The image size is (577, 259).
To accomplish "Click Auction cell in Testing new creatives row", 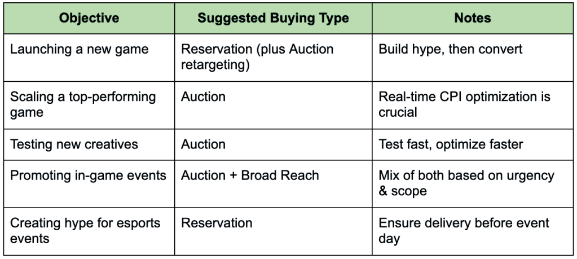I will coord(202,144).
